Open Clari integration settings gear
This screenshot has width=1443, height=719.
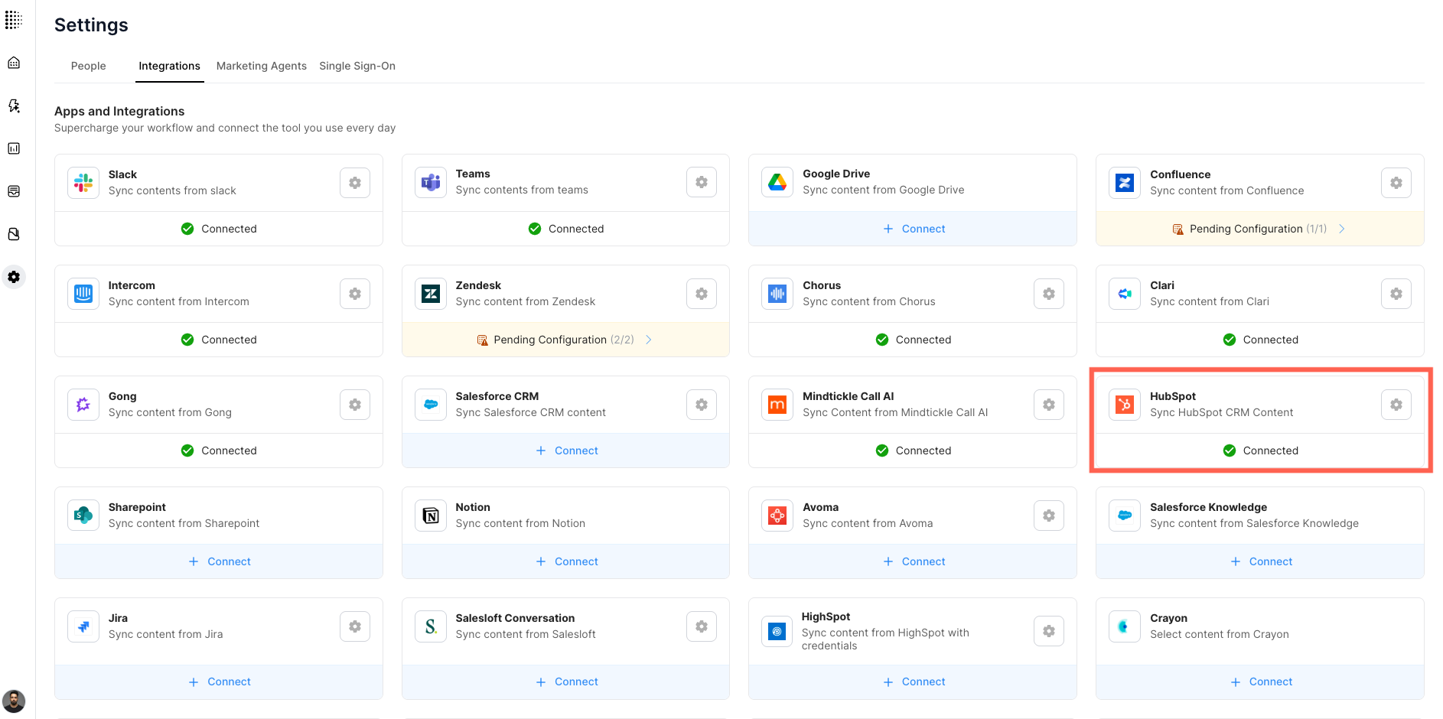click(x=1396, y=294)
